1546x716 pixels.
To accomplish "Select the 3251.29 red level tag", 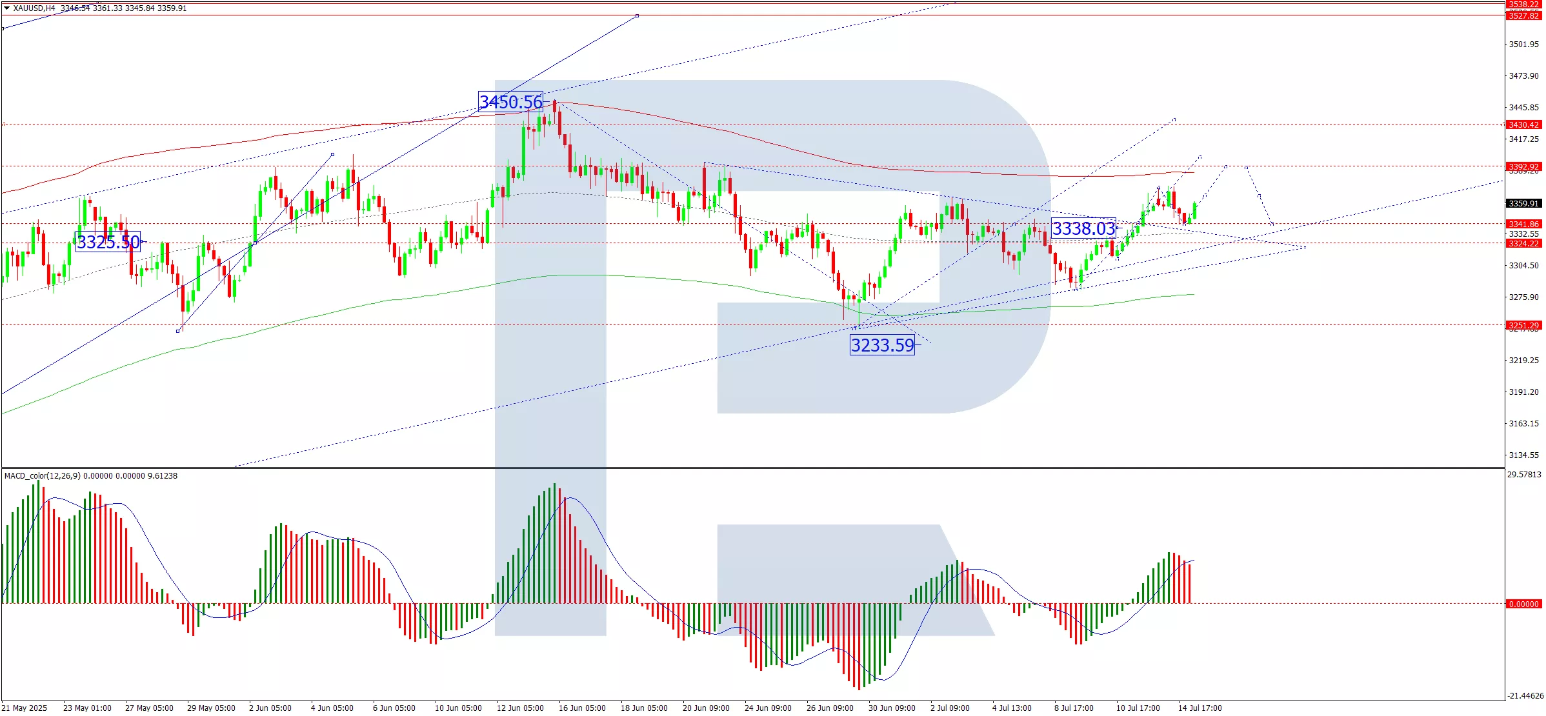I will pyautogui.click(x=1523, y=325).
